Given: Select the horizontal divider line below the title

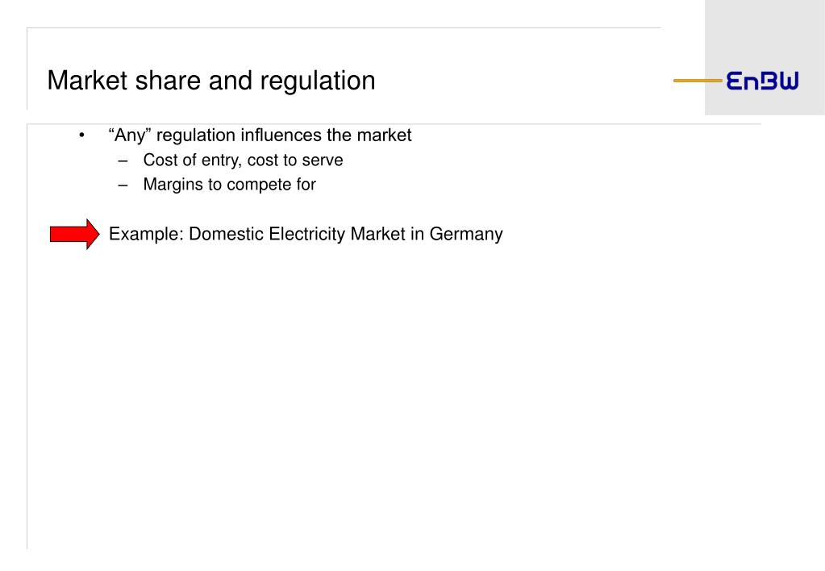Looking at the screenshot, I should (394, 124).
